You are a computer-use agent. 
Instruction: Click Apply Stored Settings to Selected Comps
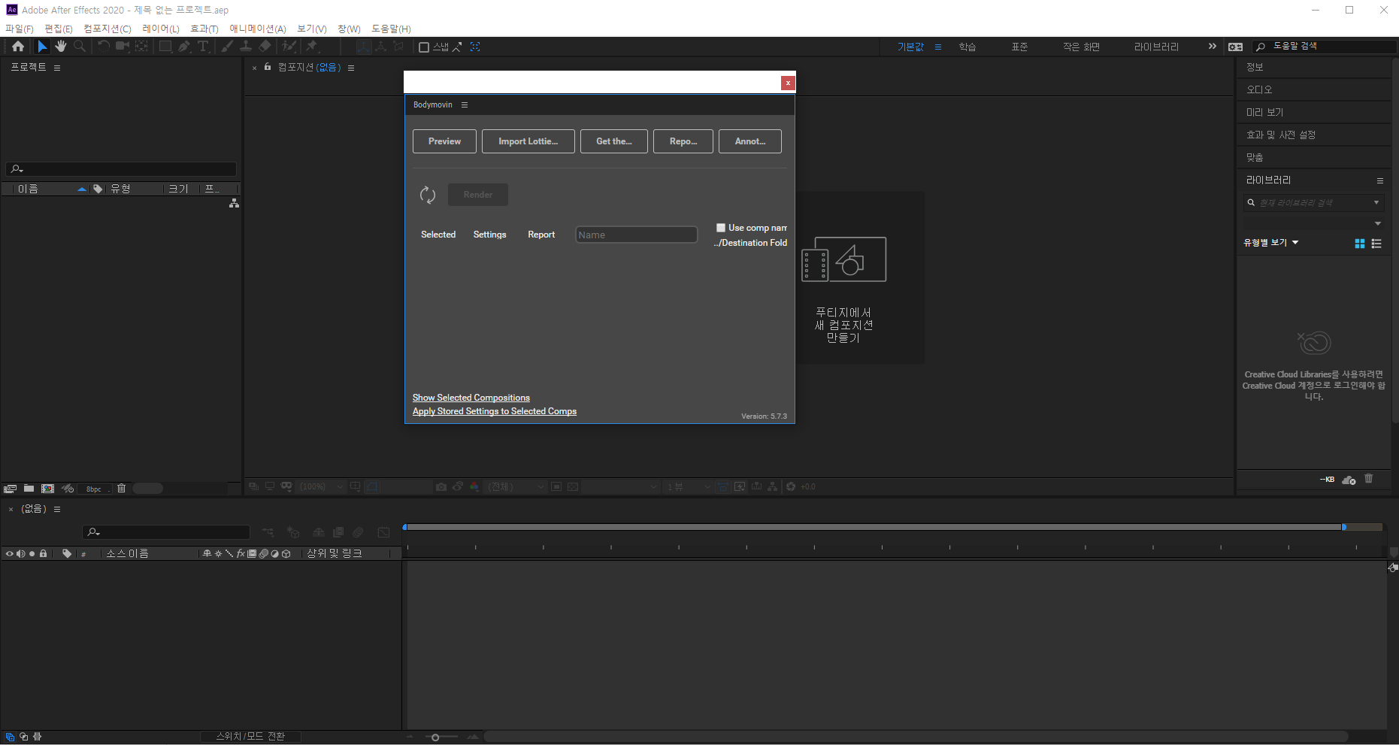pyautogui.click(x=495, y=411)
